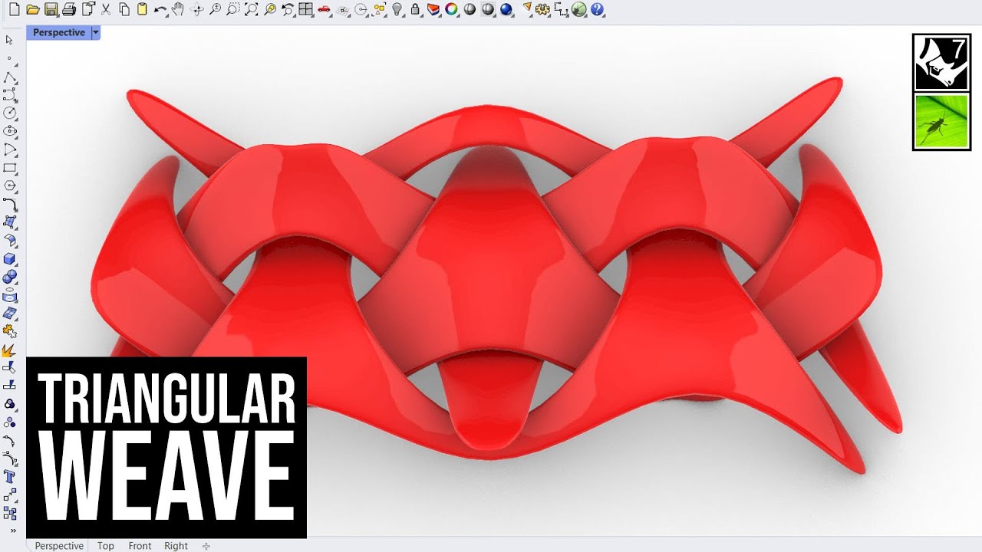
Task: Select the blue Box solid tool
Action: [x=10, y=258]
